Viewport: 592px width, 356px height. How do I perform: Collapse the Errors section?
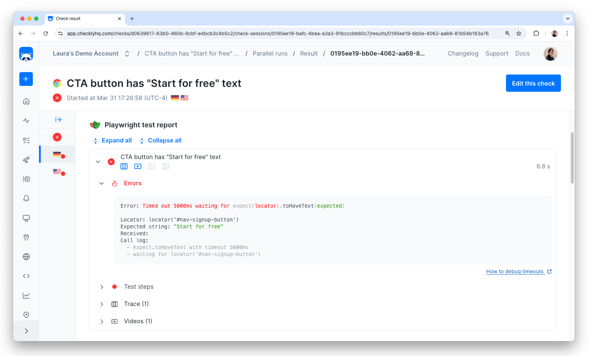tap(102, 184)
